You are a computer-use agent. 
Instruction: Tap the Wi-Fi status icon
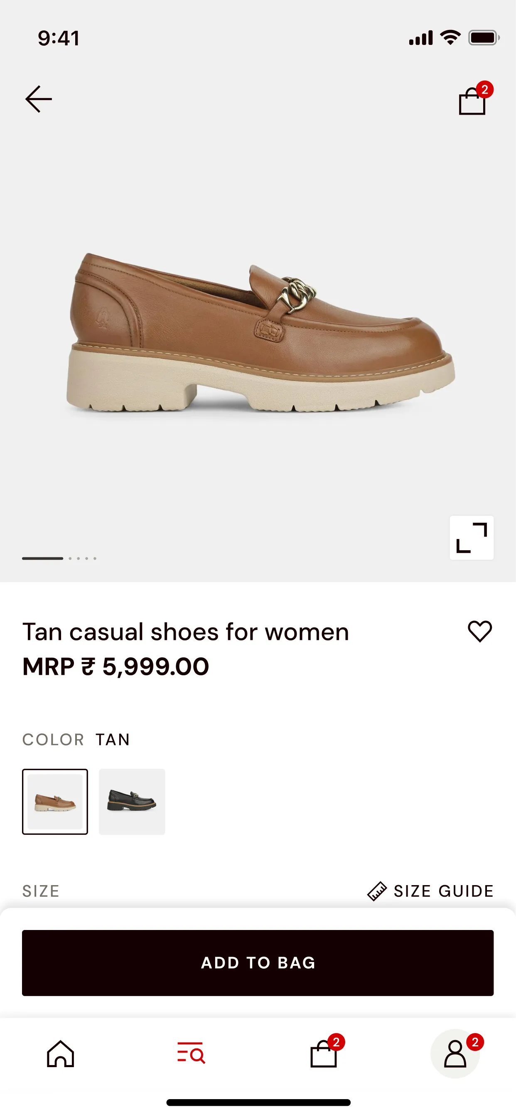(x=450, y=38)
